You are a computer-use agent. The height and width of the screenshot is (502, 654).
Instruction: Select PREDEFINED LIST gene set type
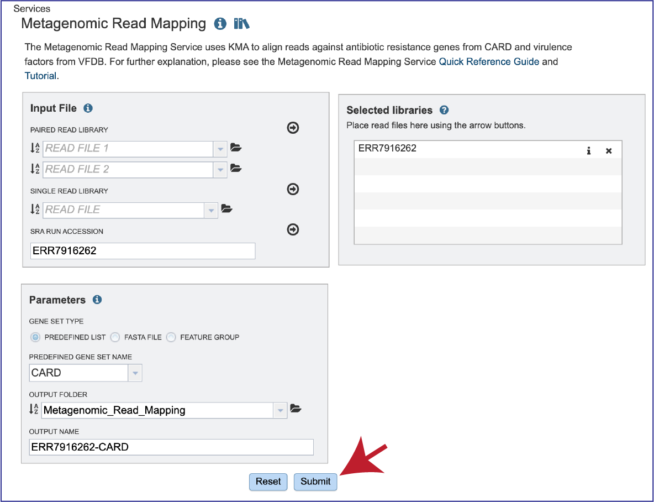pos(35,337)
